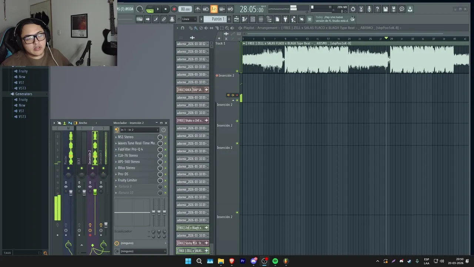This screenshot has width=474, height=267.
Task: Click the Playlist - Arrangement breadcrumb
Action: [260, 28]
